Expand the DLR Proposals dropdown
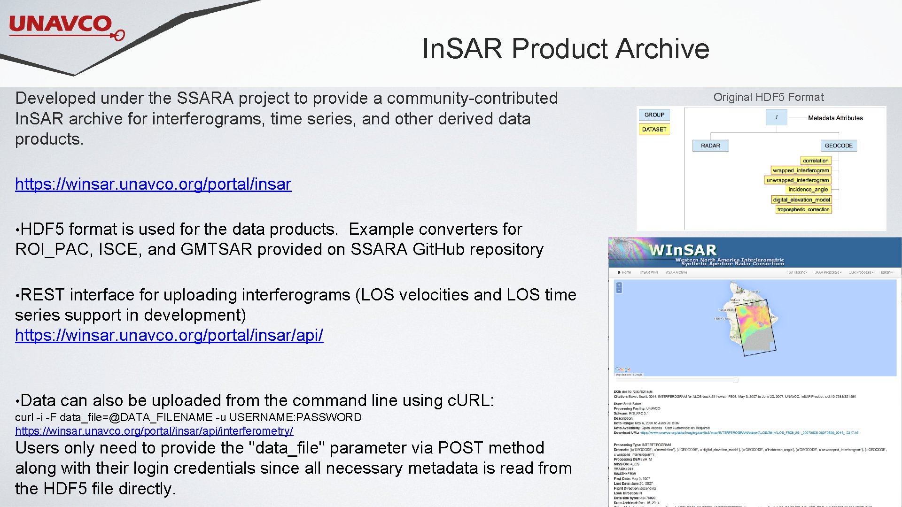 861,272
